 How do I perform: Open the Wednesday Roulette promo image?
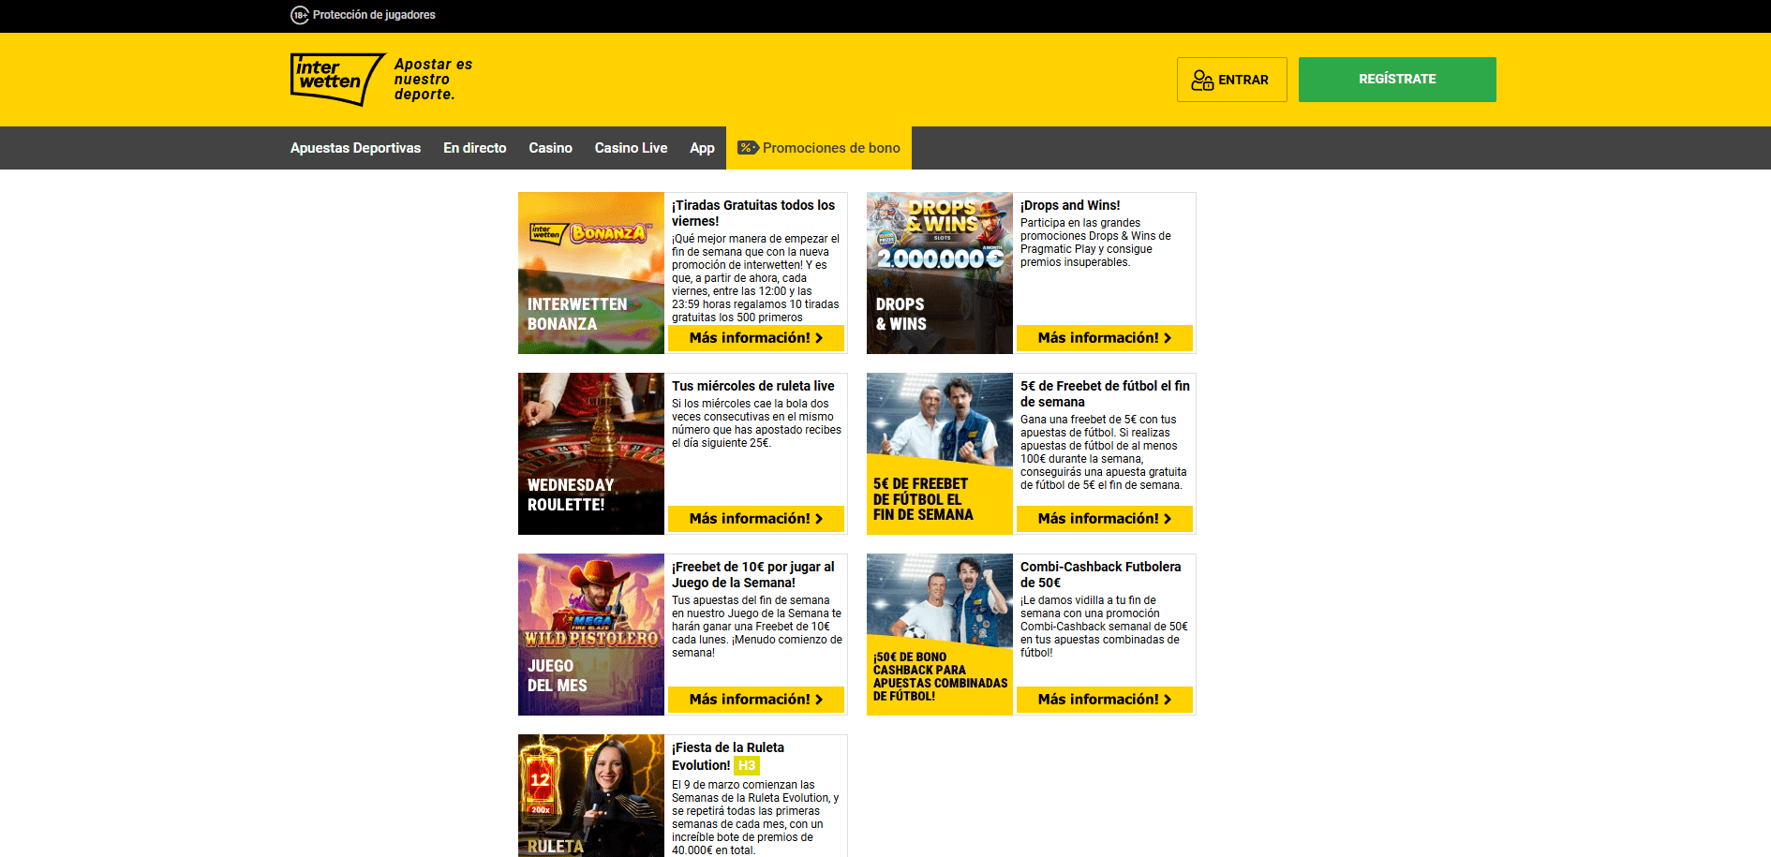[591, 453]
